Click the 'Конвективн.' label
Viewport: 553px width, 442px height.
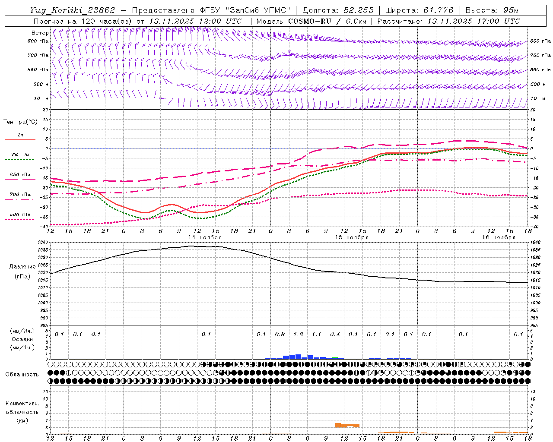(22, 404)
